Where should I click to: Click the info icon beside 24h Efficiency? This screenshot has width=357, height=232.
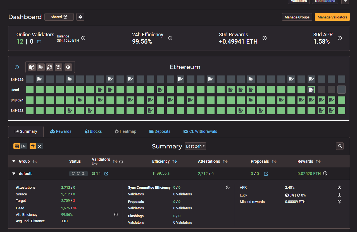[170, 38]
